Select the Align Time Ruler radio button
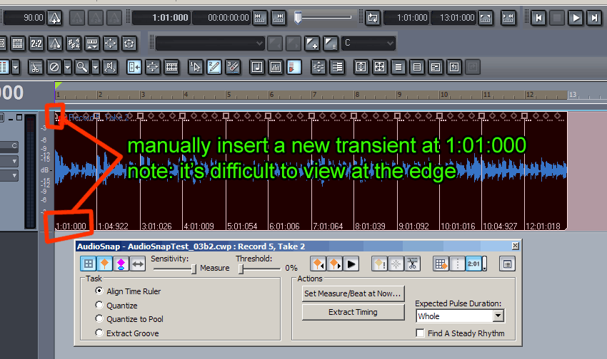 click(x=99, y=291)
